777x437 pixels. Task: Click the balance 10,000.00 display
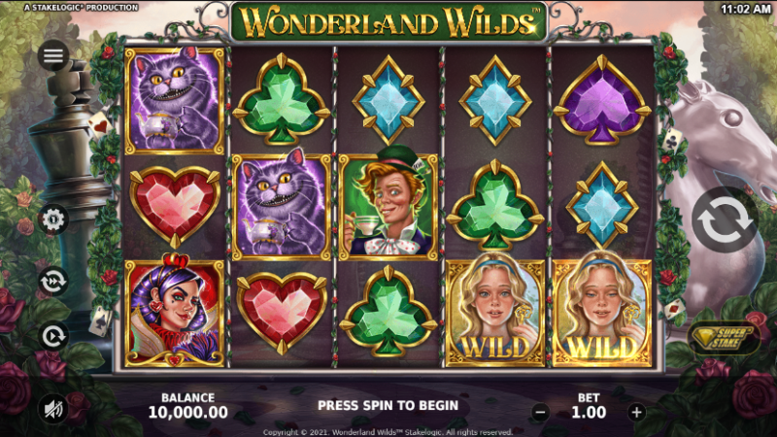[x=187, y=412]
